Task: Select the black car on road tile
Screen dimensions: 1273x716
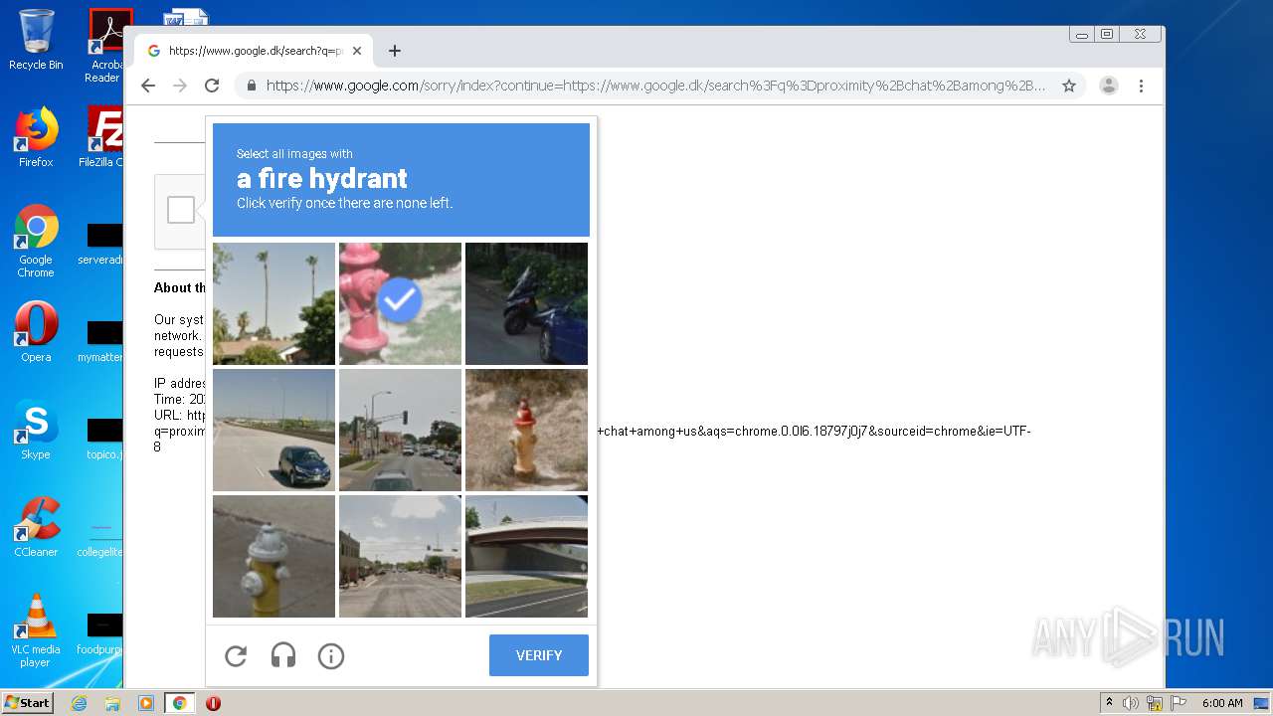Action: pos(273,430)
